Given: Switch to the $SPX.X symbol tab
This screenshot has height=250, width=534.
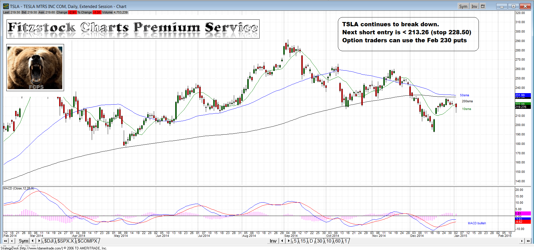Looking at the screenshot, I should [65, 241].
